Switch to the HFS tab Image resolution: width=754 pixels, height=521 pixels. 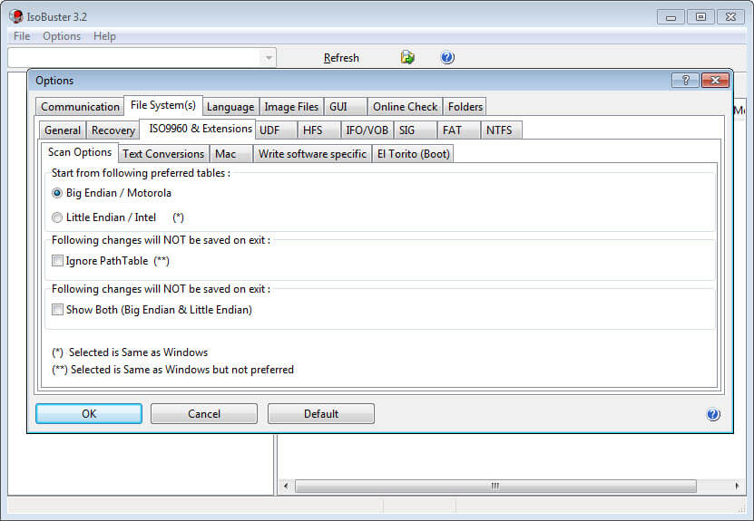(x=318, y=130)
